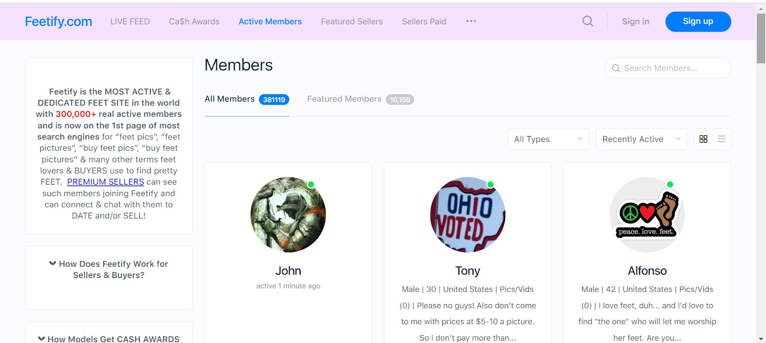
Task: Click the scrollbar down arrow
Action: 761,339
